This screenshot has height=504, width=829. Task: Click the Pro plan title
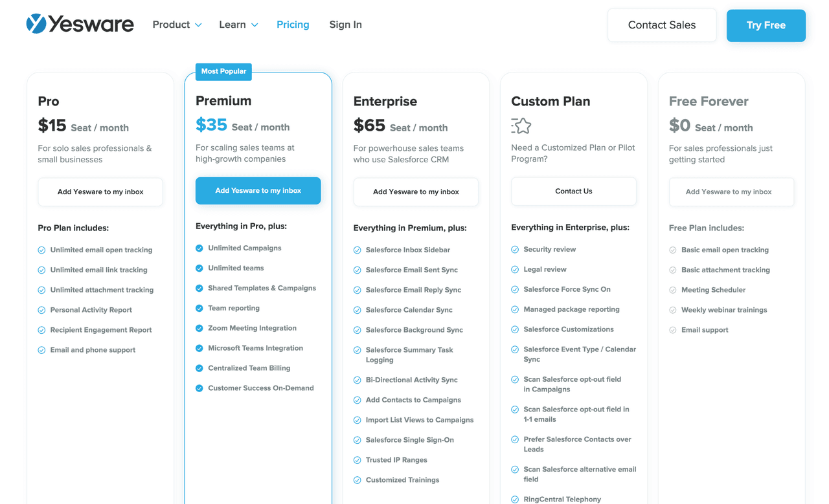point(49,102)
